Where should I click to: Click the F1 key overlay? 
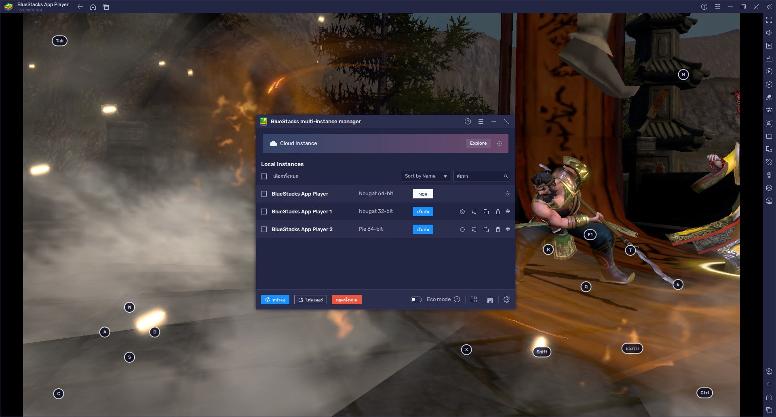pos(590,234)
